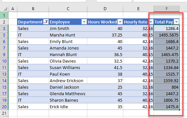187x118 pixels.
Task: Select row 3 header
Action: 4,28
